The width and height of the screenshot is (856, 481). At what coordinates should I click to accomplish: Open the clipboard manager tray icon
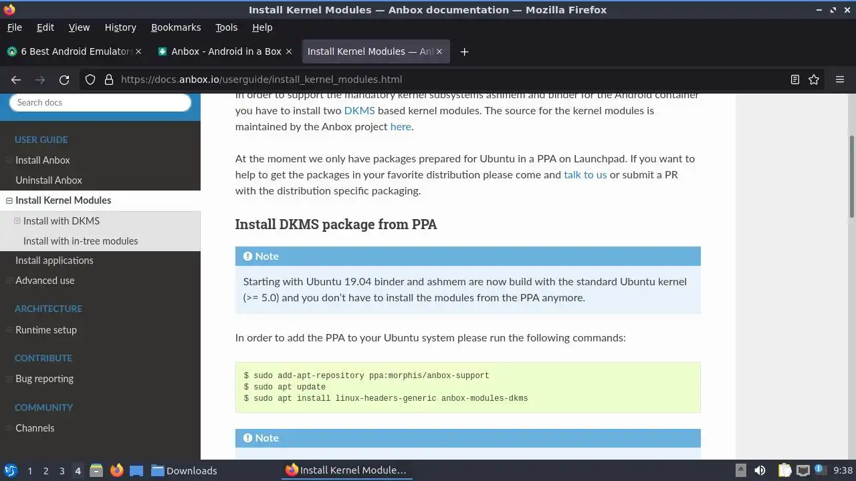784,470
